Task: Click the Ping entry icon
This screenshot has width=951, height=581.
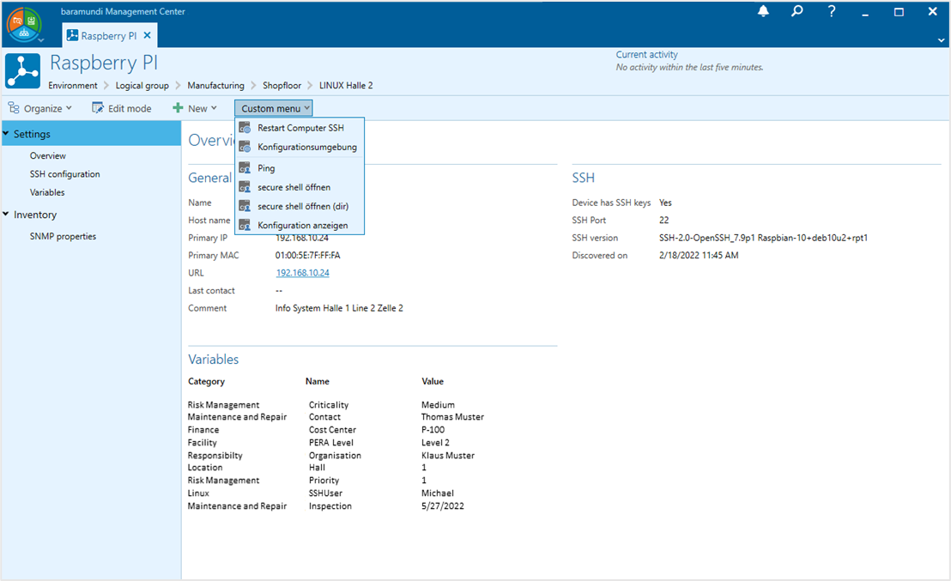Action: click(245, 168)
